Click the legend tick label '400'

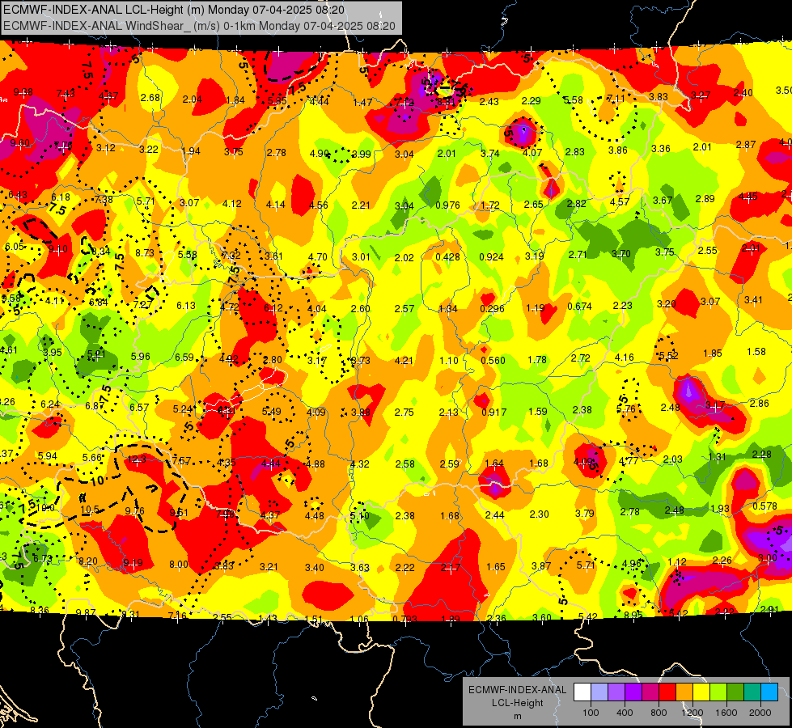pyautogui.click(x=625, y=713)
